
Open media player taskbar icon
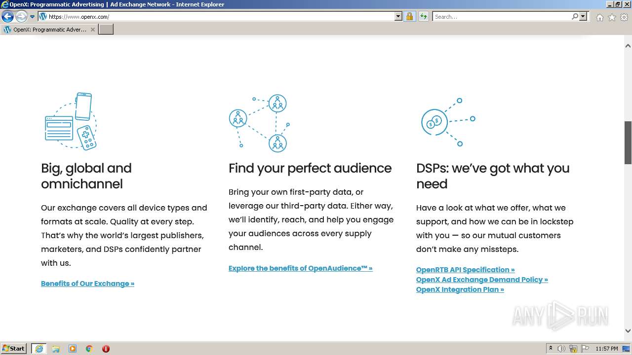[73, 349]
